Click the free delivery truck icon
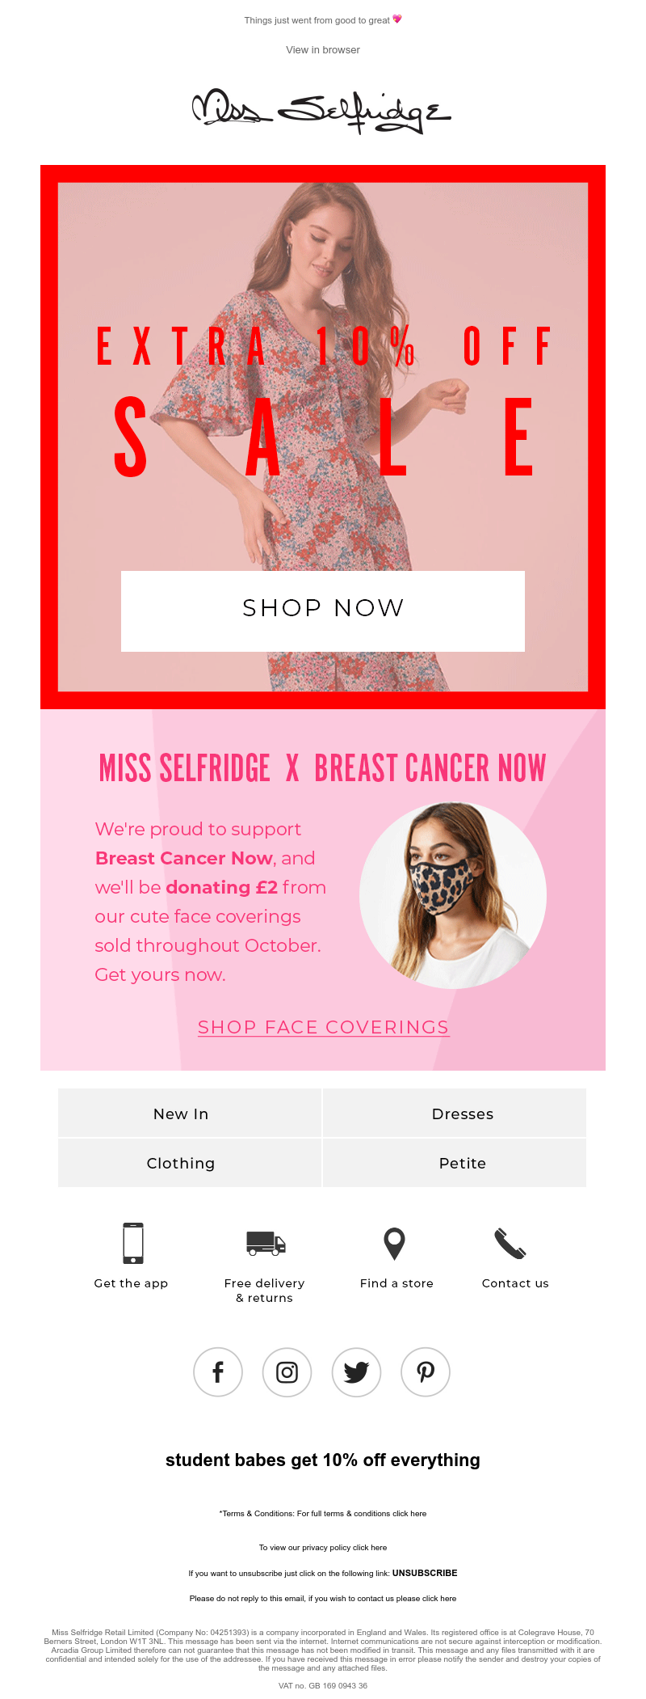The width and height of the screenshot is (646, 1699). [x=266, y=1243]
